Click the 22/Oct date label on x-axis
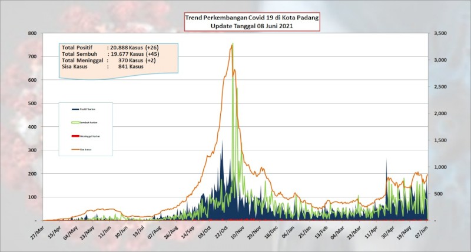This screenshot has height=252, width=471. tap(221, 233)
